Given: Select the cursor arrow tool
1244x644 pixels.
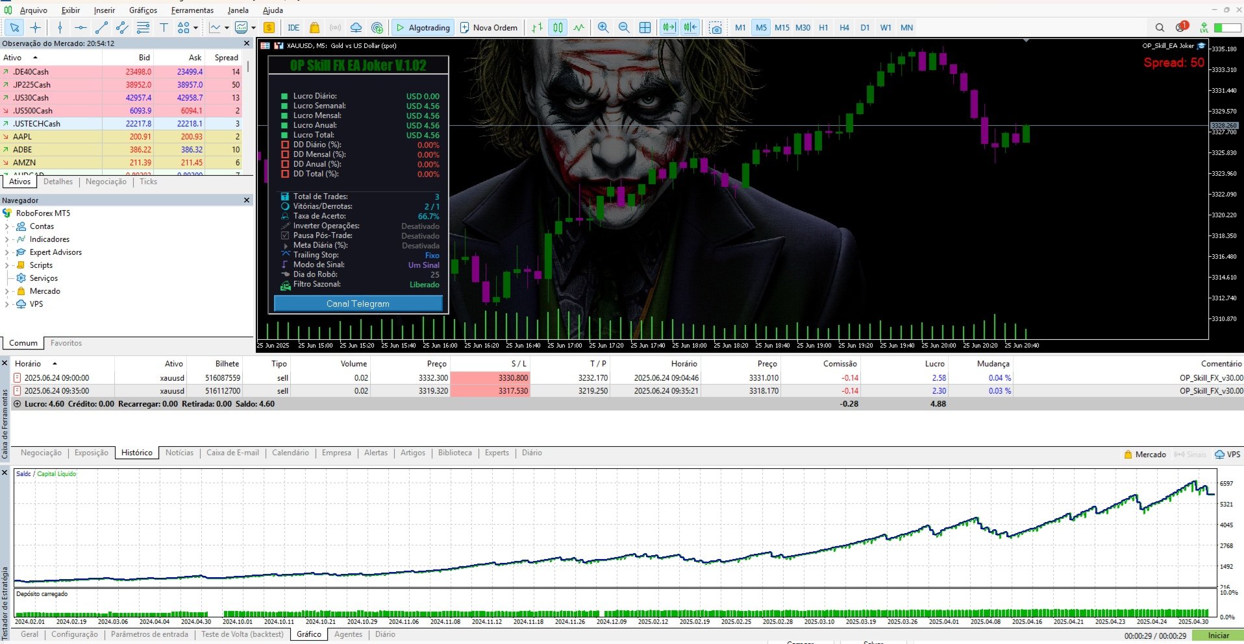Looking at the screenshot, I should point(14,27).
